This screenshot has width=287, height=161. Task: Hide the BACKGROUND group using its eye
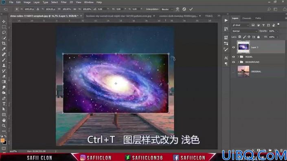click(x=234, y=62)
